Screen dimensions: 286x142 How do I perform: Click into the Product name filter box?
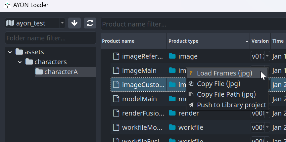pos(192,24)
